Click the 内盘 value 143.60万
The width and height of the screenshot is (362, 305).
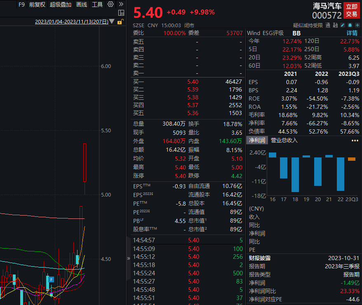[230, 141]
